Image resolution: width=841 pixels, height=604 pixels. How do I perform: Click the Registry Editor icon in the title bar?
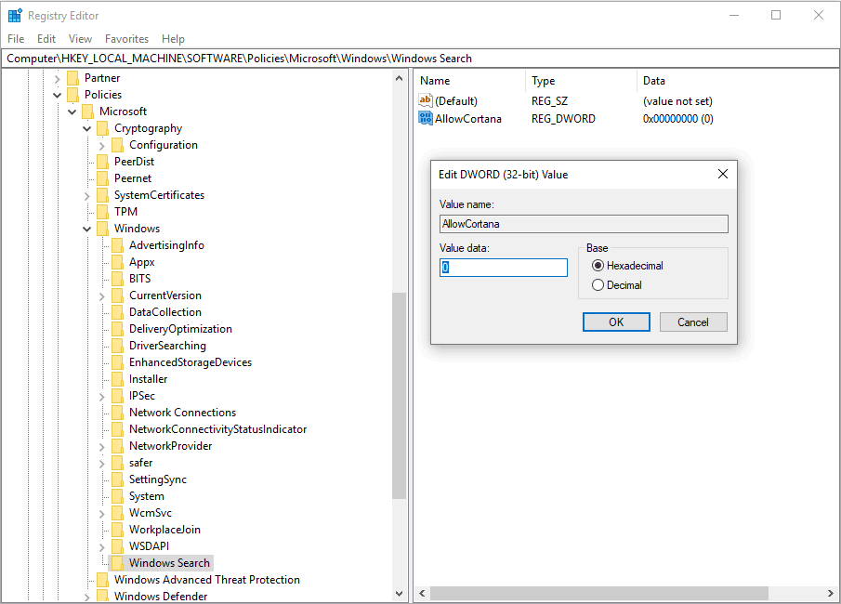click(x=13, y=14)
